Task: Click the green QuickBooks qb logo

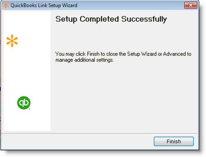Action: [x=24, y=103]
